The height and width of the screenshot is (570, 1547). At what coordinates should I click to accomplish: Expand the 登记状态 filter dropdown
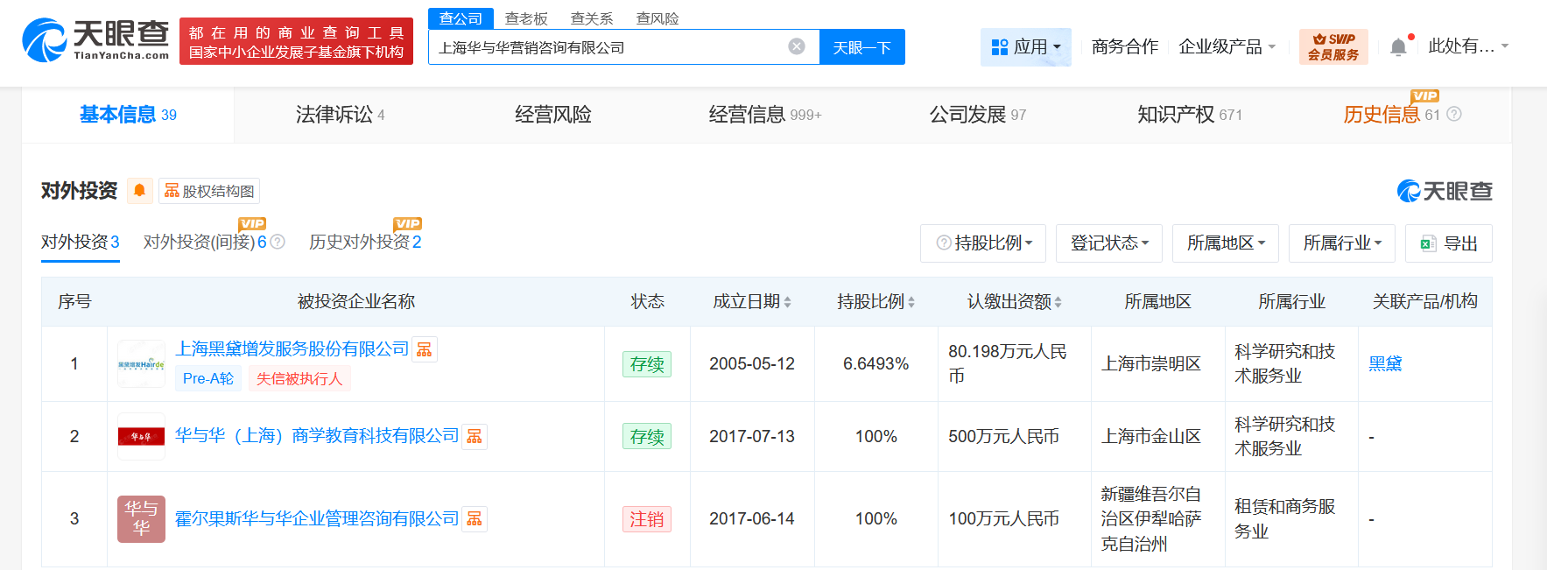(1108, 243)
